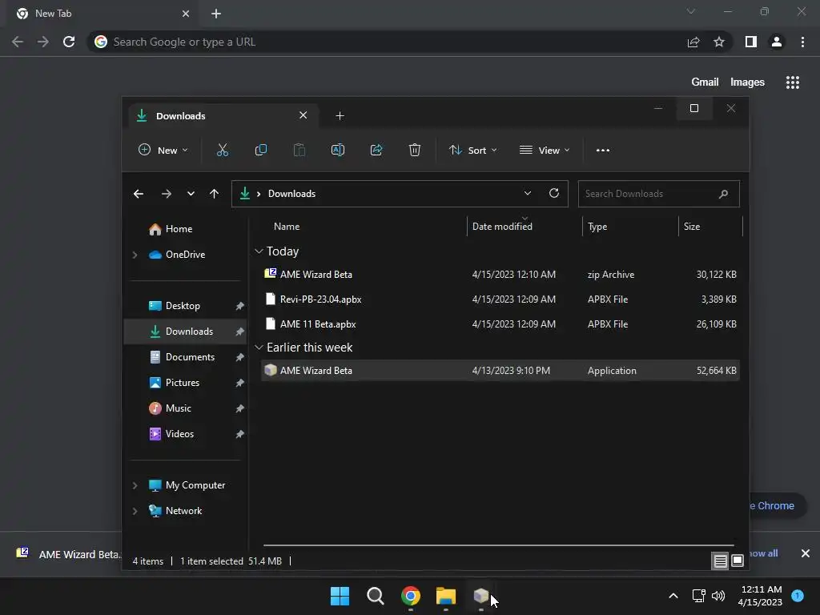This screenshot has height=615, width=820.
Task: Reload the Chrome page
Action: pos(69,42)
